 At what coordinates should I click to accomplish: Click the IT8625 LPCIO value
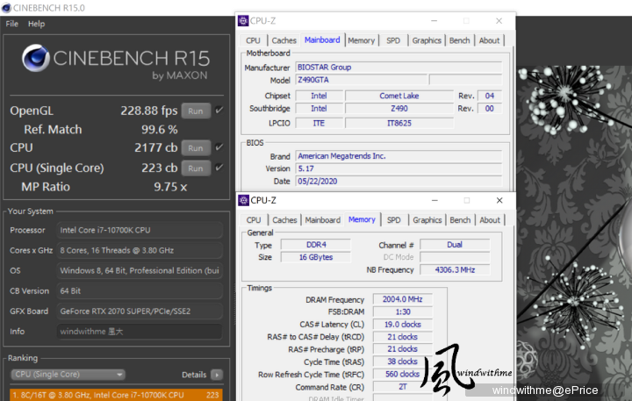399,123
